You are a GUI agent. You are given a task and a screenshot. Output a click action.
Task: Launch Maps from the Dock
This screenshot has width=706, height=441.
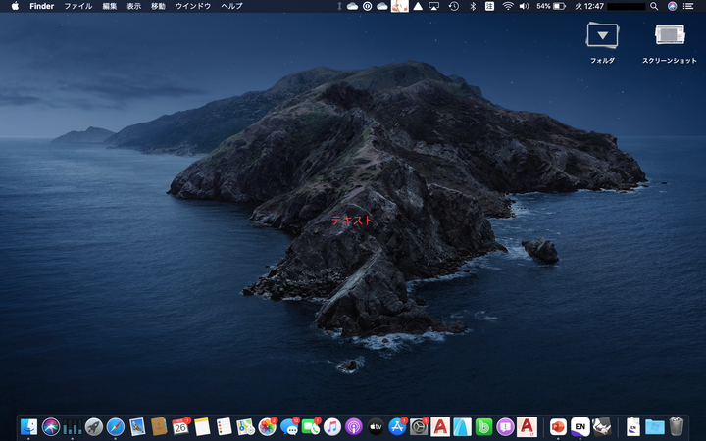(245, 426)
